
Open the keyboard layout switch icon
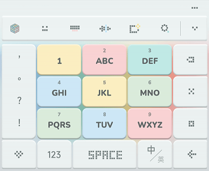[75, 28]
